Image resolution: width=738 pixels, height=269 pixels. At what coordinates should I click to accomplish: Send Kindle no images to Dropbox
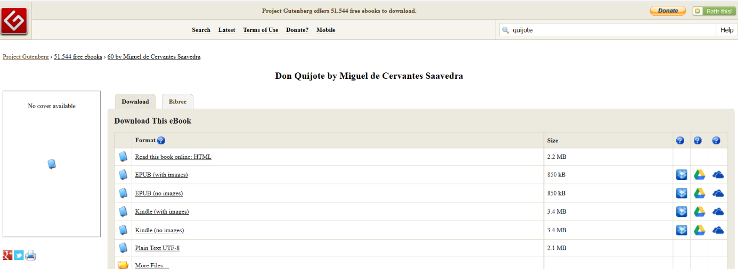coord(682,230)
